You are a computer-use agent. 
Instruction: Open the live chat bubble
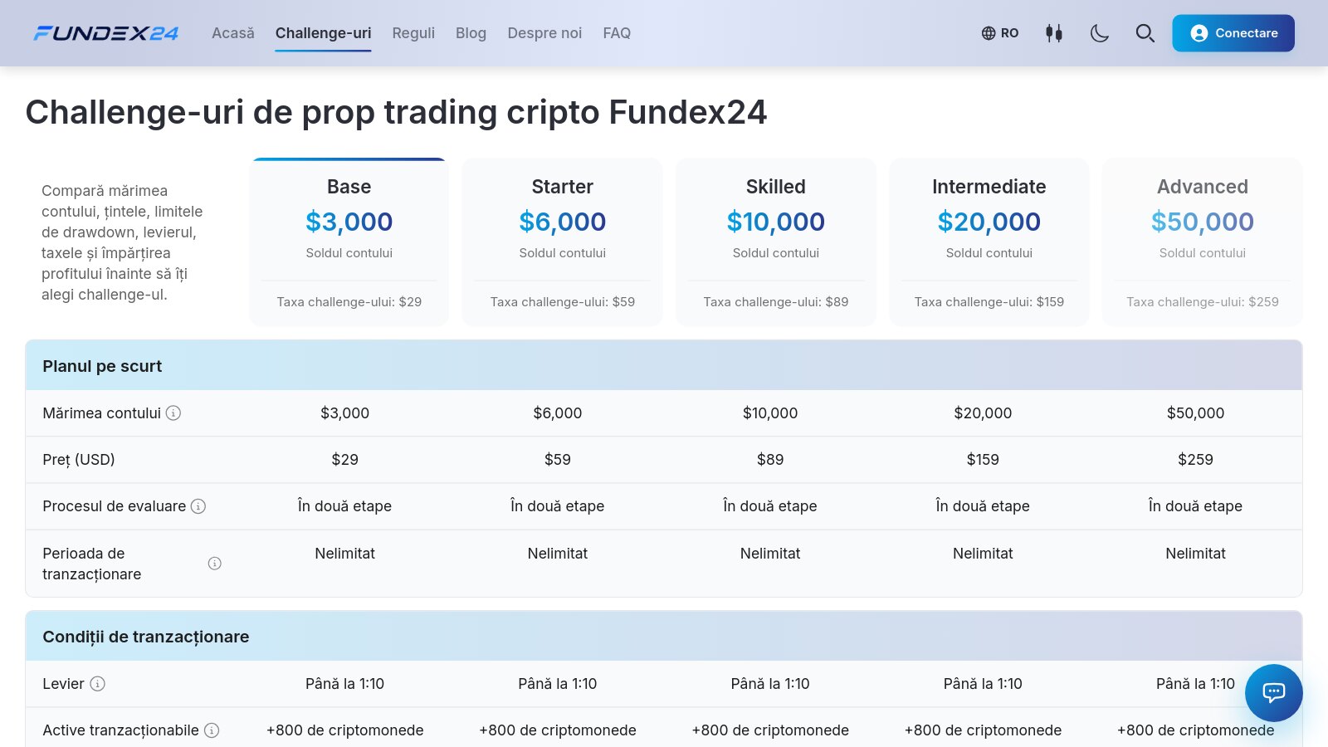click(1273, 692)
